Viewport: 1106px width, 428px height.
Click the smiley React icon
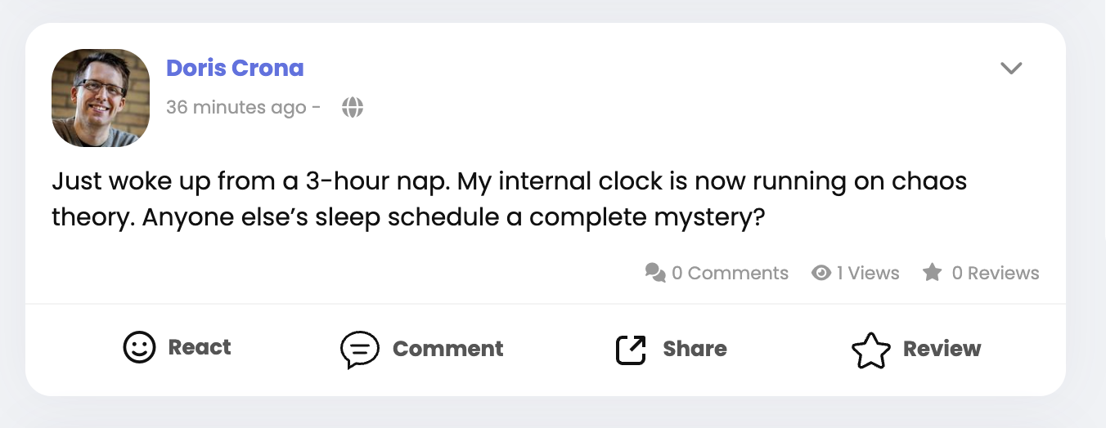tap(139, 347)
